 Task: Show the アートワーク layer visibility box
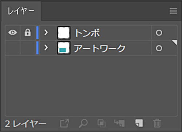[x=13, y=48]
